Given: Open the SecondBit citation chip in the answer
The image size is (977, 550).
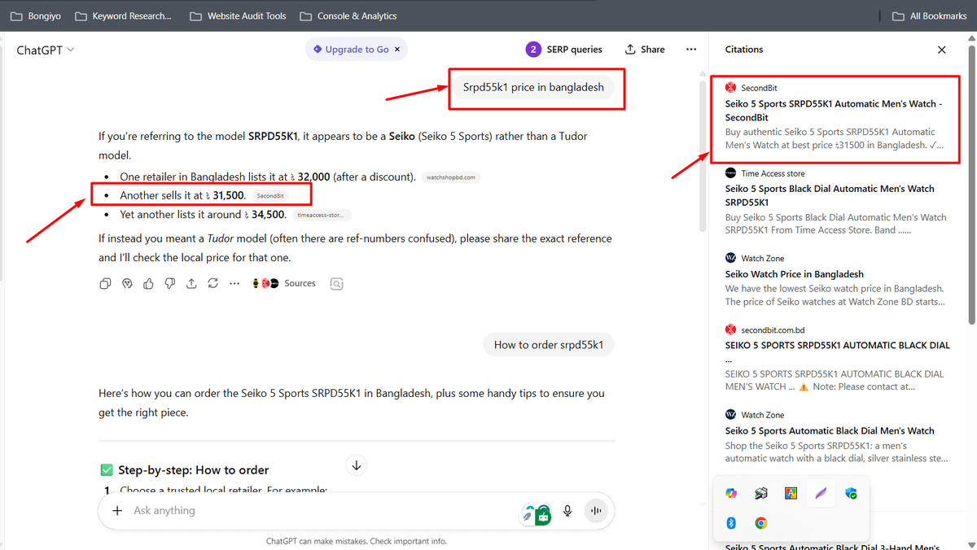Looking at the screenshot, I should point(269,196).
